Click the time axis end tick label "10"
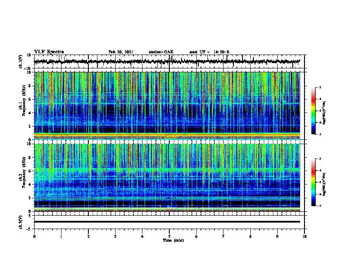This screenshot has width=343, height=265. click(x=304, y=236)
